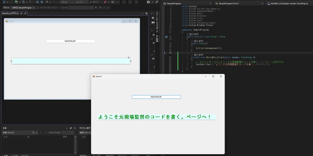Screen dimensions: 313x156
Task: Click the inheritance glyph at line 13
Action: click(x=166, y=37)
